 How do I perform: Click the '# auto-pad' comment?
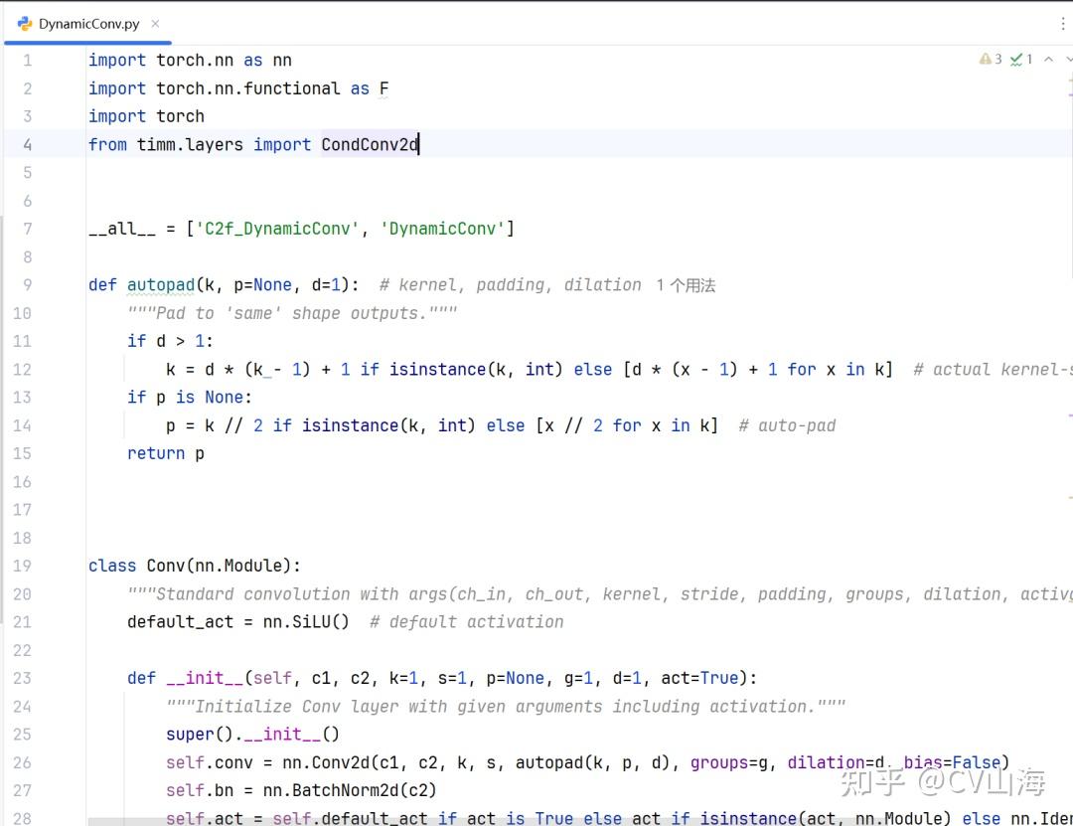point(787,425)
